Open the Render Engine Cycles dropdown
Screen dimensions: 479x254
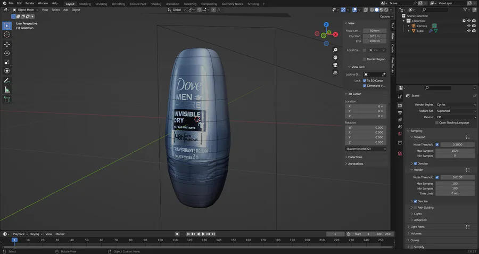point(456,104)
